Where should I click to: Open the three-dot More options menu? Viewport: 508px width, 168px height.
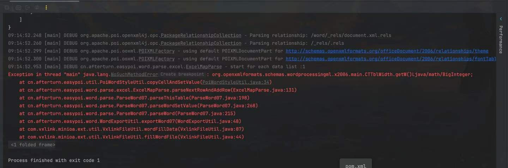pos(46,7)
